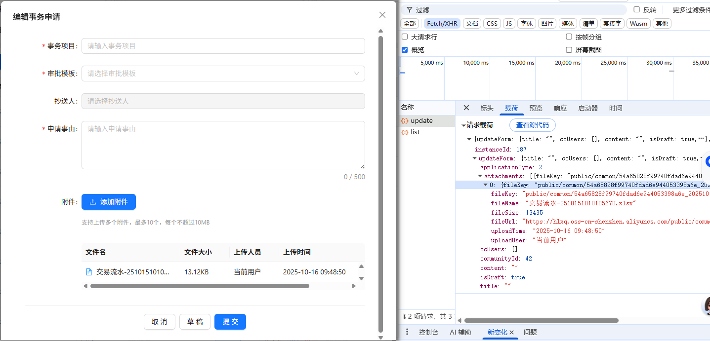Click the 提交 button
Image resolution: width=710 pixels, height=341 pixels.
(230, 322)
